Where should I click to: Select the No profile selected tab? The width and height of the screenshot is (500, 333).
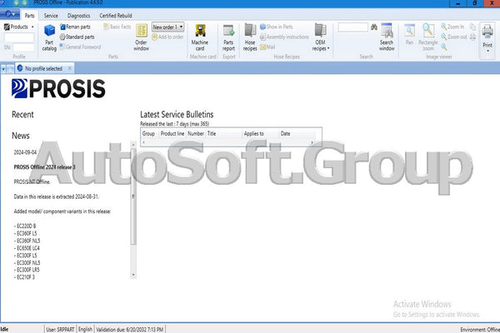pyautogui.click(x=43, y=68)
